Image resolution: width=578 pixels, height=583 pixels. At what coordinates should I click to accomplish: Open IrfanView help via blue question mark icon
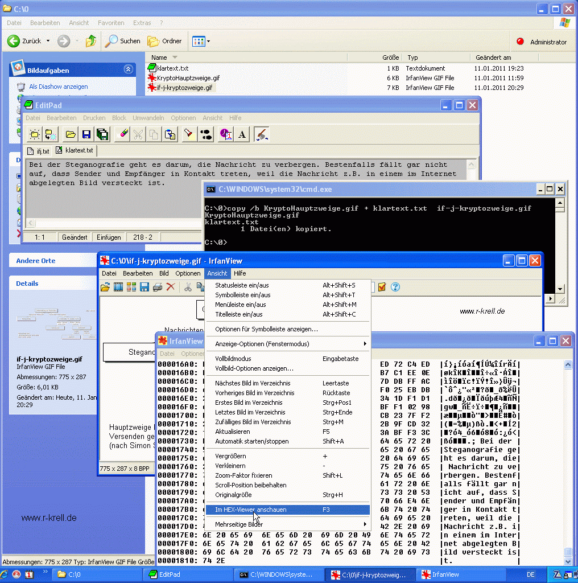(395, 287)
